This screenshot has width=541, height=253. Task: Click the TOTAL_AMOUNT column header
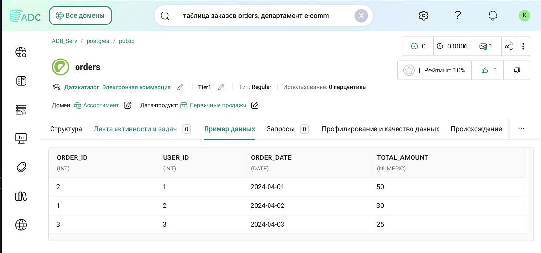click(x=403, y=157)
